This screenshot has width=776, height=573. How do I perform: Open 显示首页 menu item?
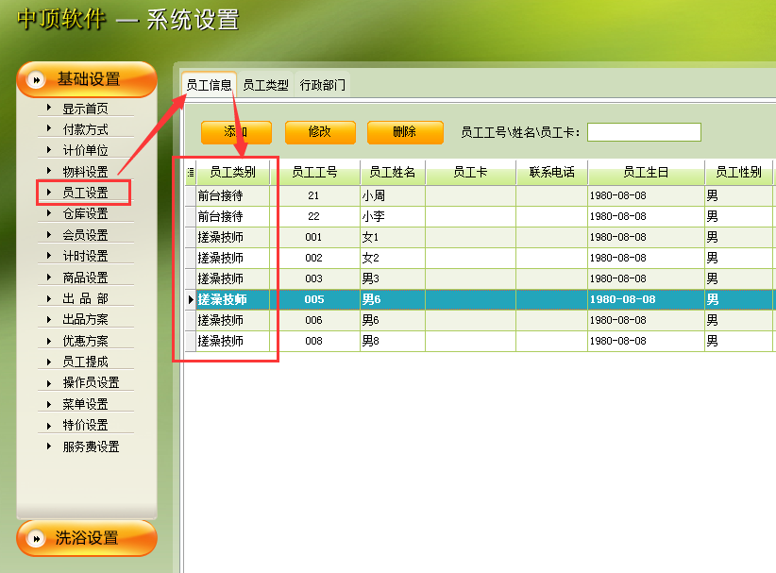(85, 109)
